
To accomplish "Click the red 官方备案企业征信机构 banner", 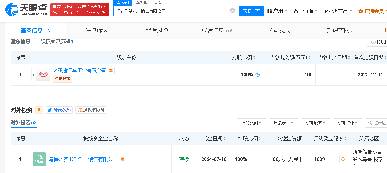I will click(x=80, y=10).
